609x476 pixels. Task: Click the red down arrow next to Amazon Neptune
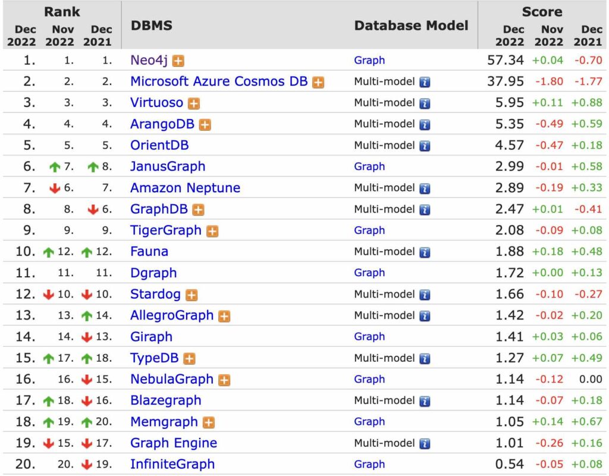(x=52, y=188)
